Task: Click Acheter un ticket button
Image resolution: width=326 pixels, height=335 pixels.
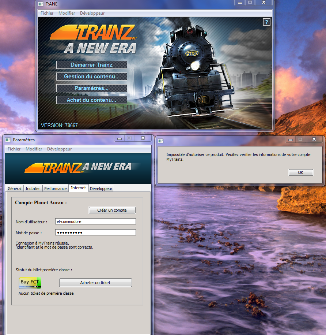Action: 95,282
